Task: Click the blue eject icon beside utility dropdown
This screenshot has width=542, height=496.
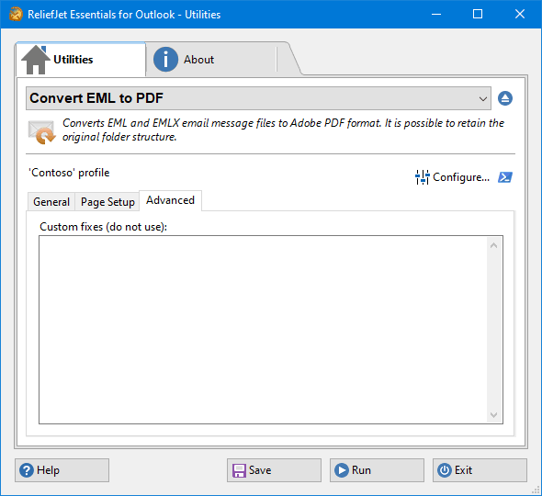Action: 505,98
